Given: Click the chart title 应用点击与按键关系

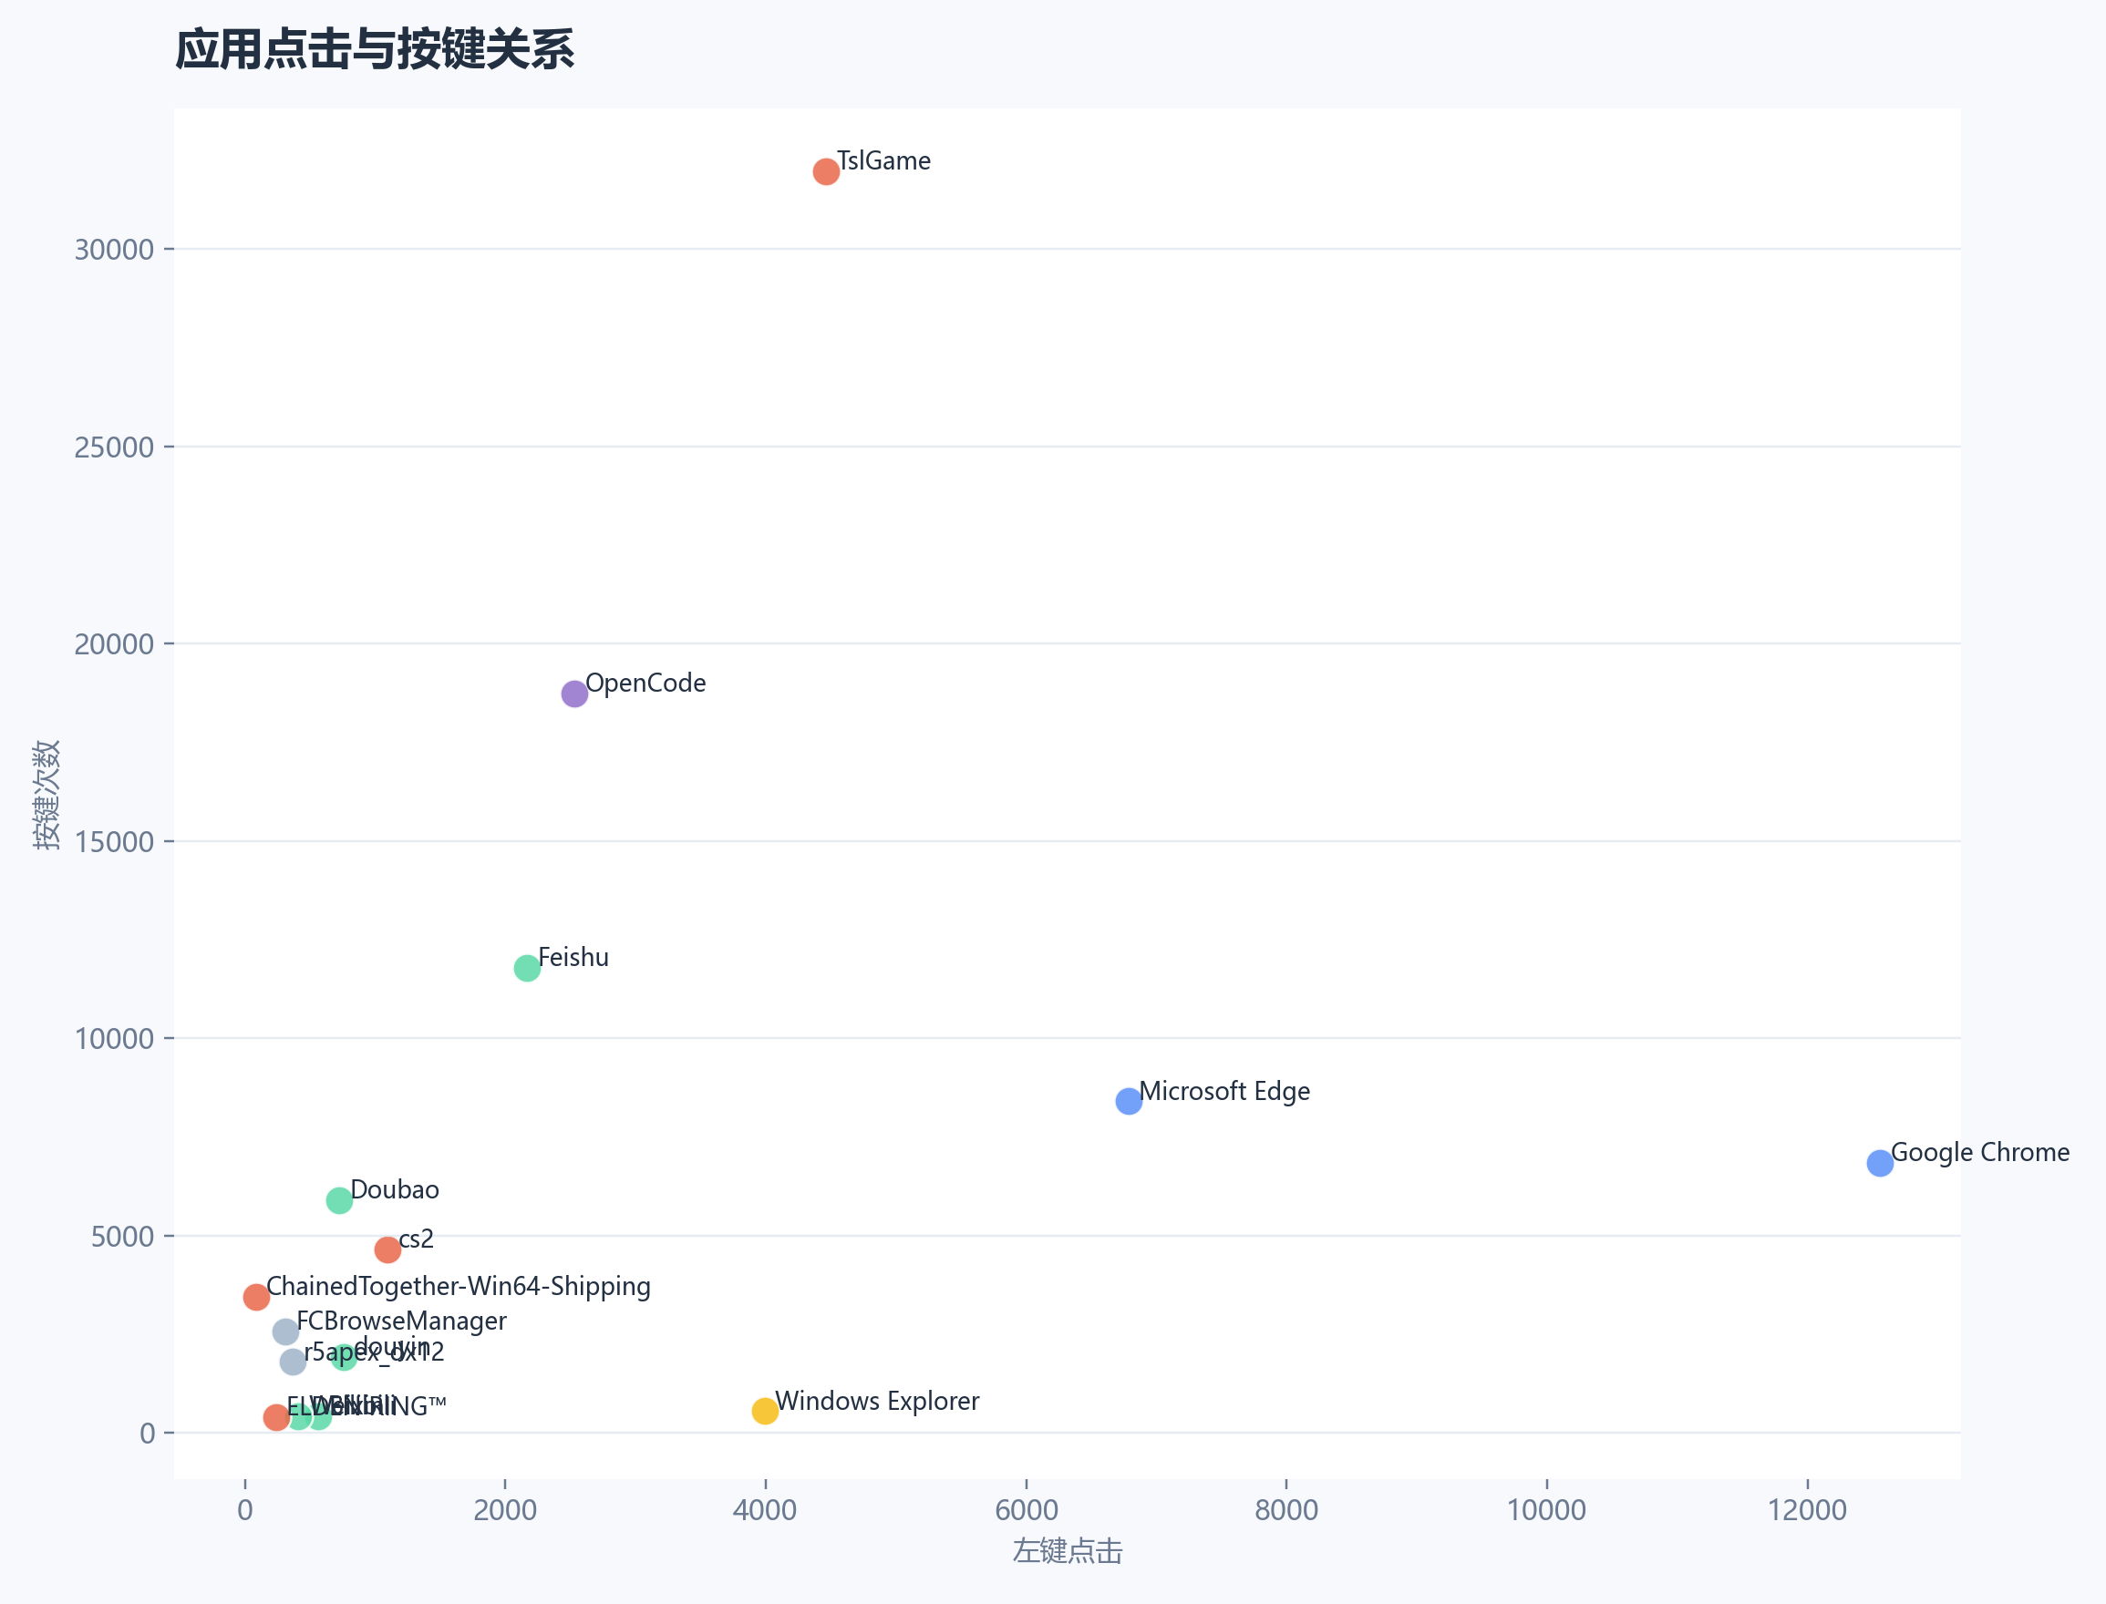Looking at the screenshot, I should [x=375, y=49].
